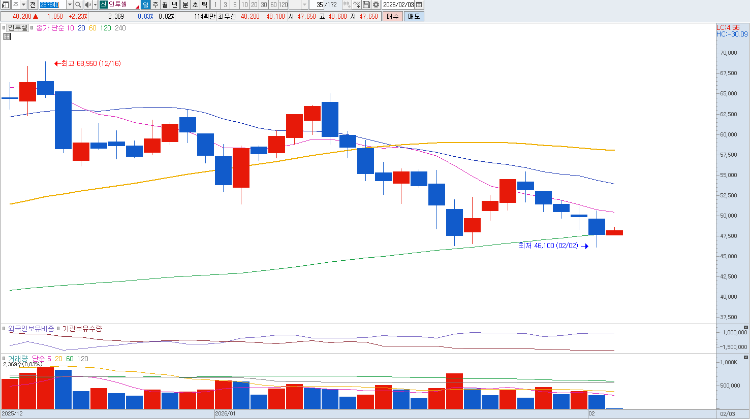The height and width of the screenshot is (419, 750).
Task: Click the crossed-lines chart tool icon
Action: pyautogui.click(x=357, y=5)
